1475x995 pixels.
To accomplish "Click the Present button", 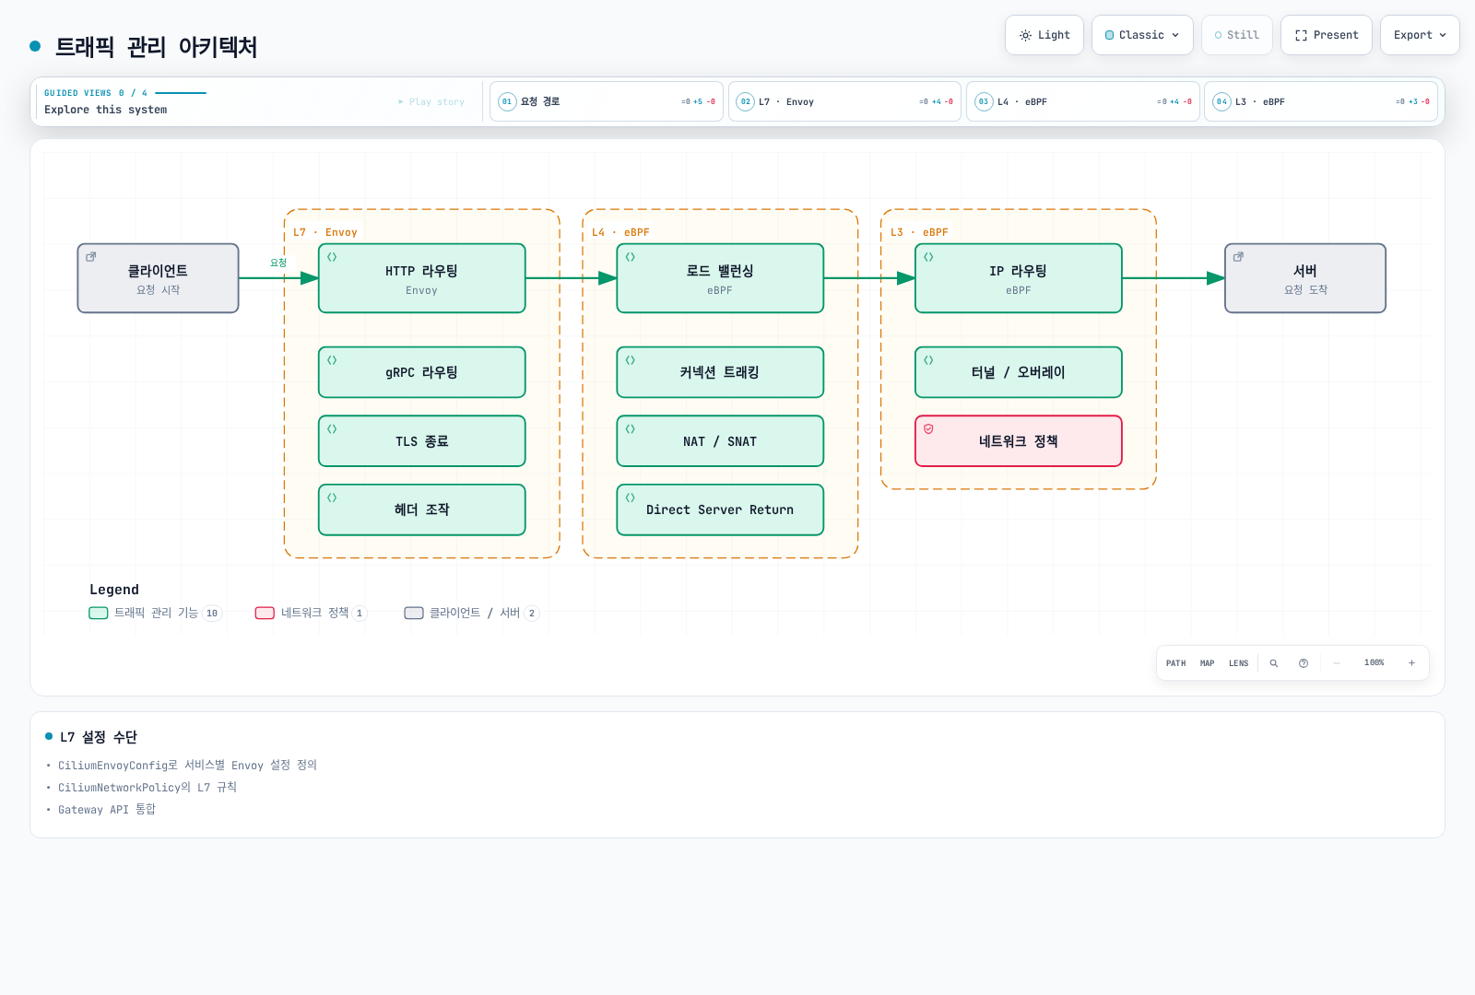I will coord(1327,35).
